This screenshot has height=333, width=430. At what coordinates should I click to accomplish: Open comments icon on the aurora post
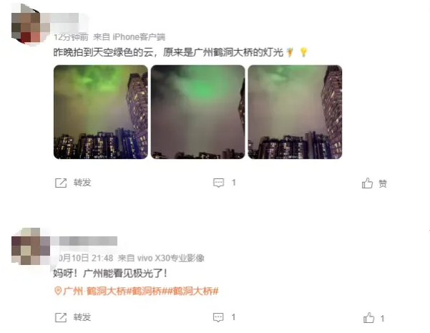click(x=218, y=317)
